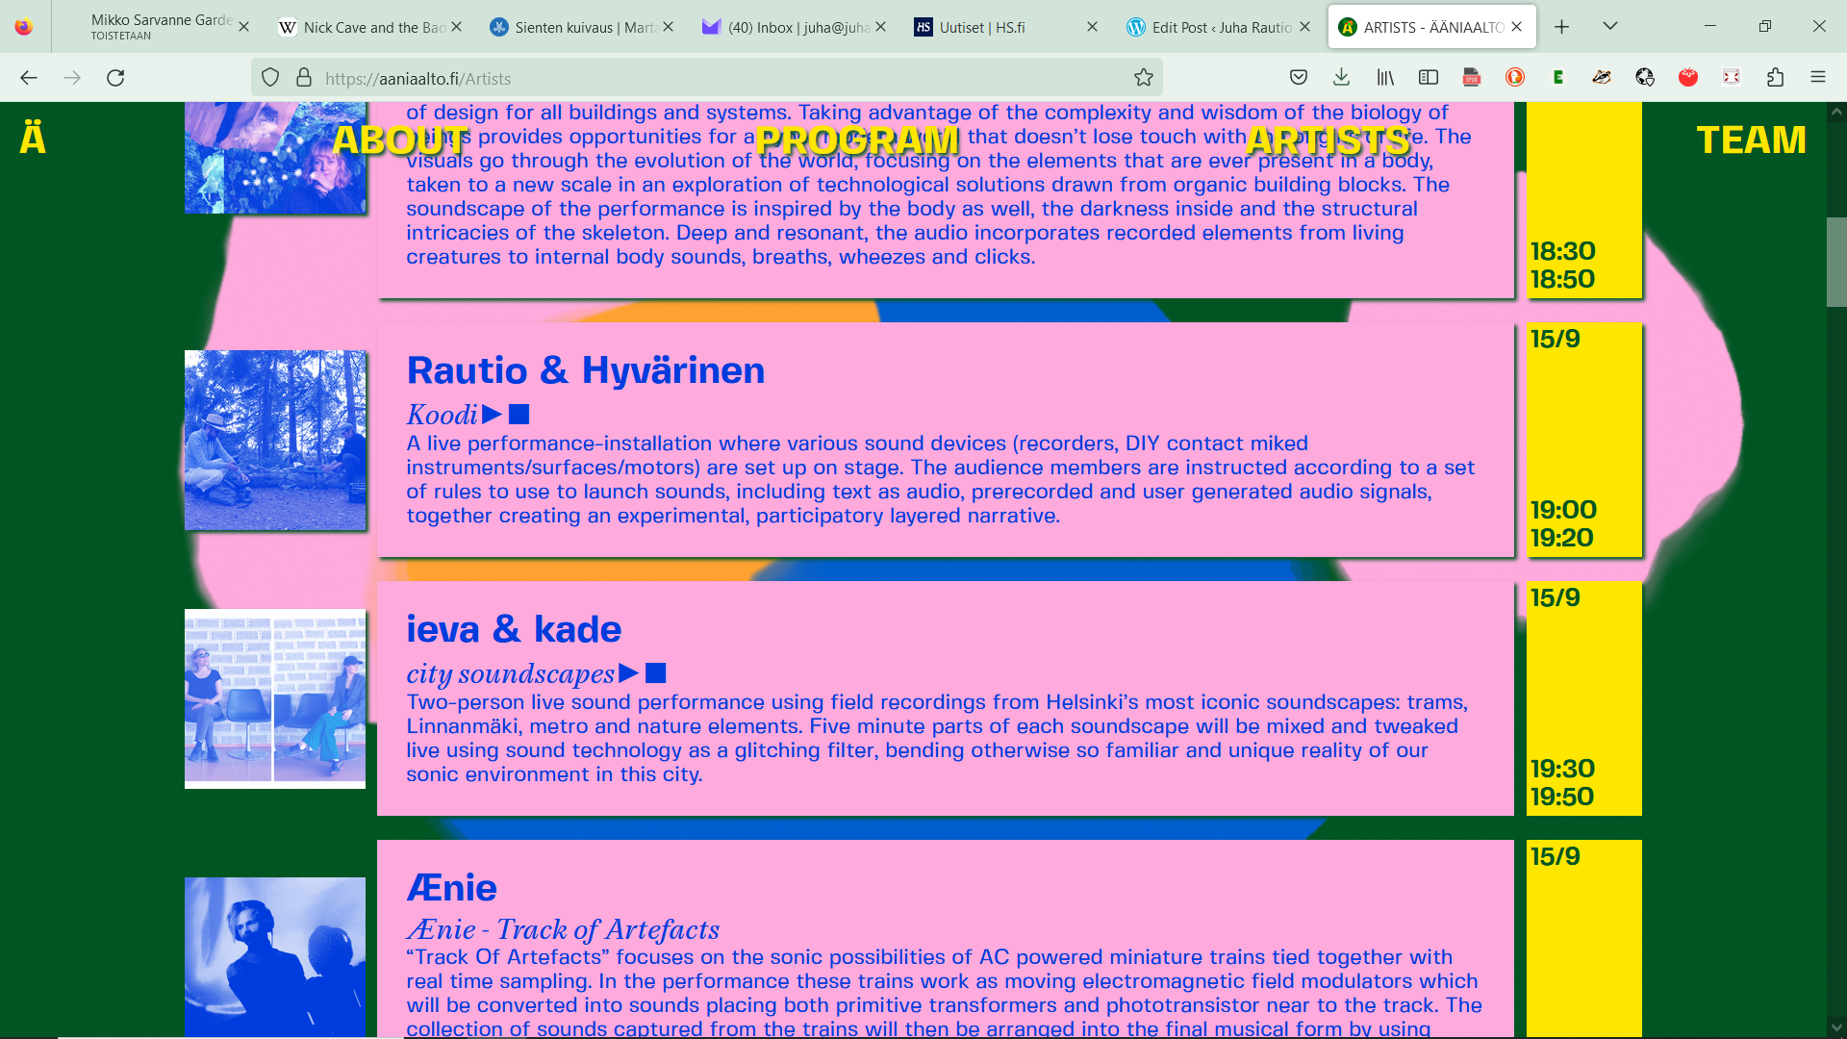Click the EPUB extension icon
Image resolution: width=1847 pixels, height=1039 pixels.
tap(1472, 78)
